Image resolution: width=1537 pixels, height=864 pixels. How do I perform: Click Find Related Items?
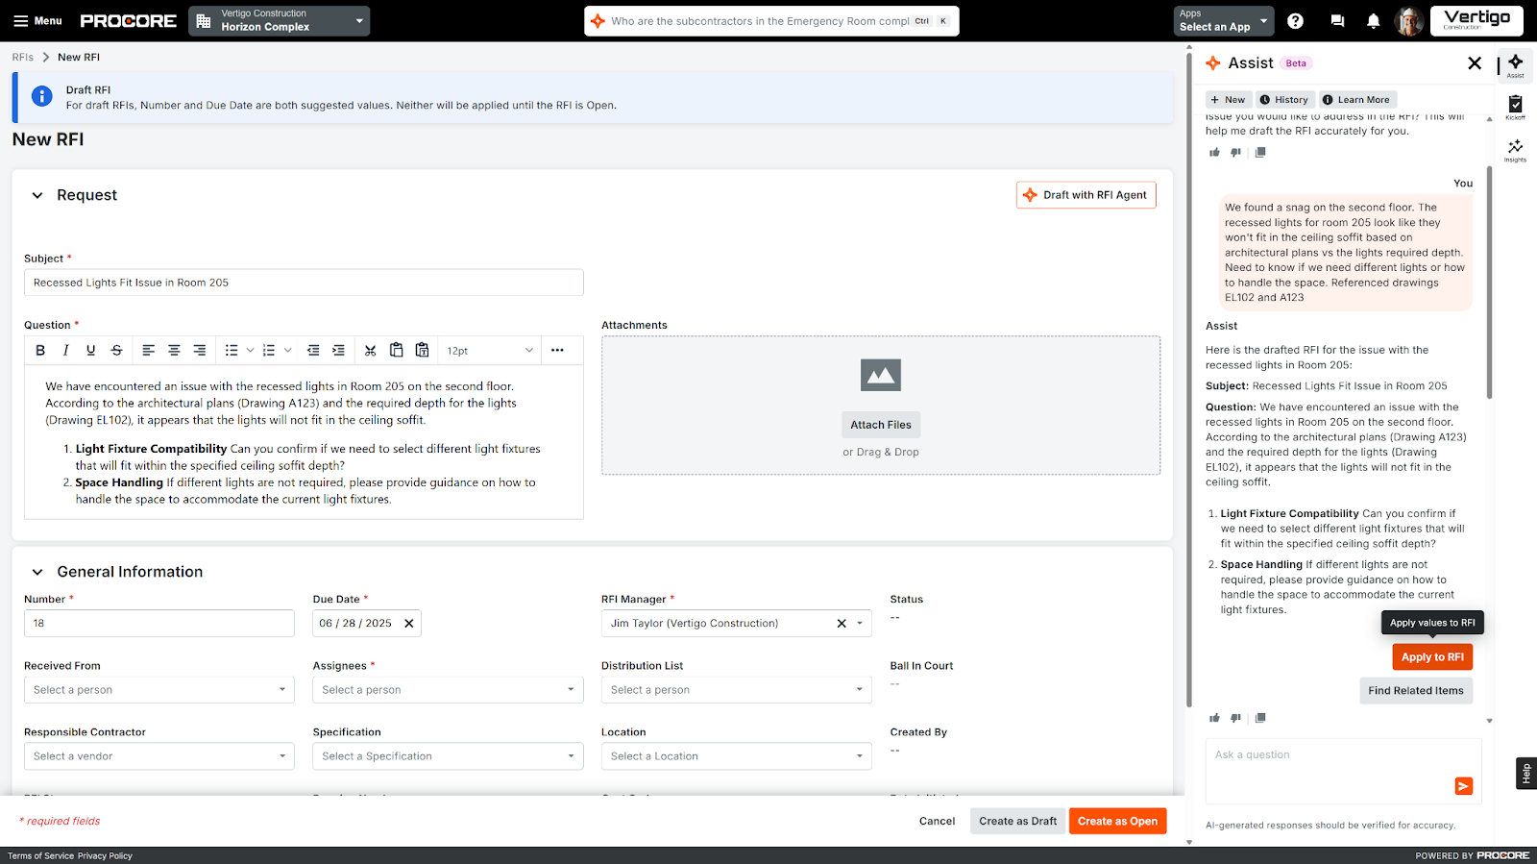pyautogui.click(x=1416, y=691)
